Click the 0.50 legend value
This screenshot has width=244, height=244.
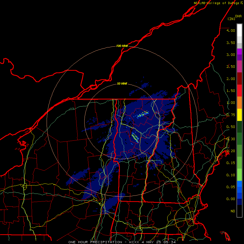231,127
